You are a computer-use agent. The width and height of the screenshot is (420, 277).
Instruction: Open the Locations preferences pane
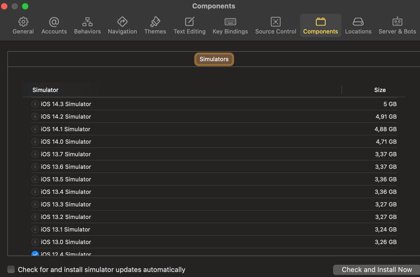[x=358, y=26]
